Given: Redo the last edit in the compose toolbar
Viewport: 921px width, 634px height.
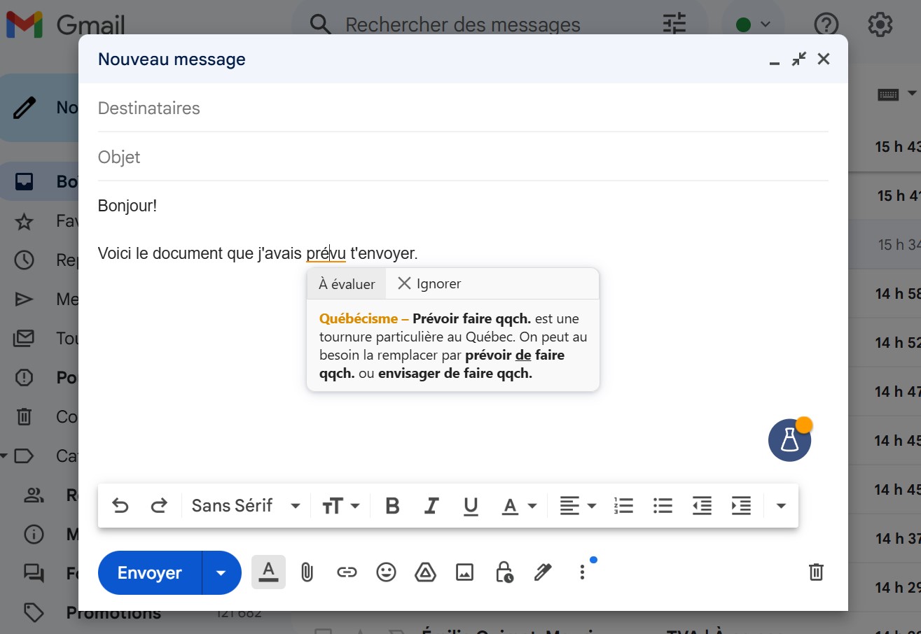Looking at the screenshot, I should 160,506.
